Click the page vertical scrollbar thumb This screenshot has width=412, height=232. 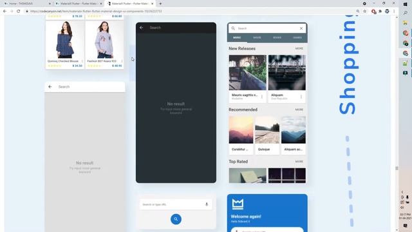tap(397, 168)
